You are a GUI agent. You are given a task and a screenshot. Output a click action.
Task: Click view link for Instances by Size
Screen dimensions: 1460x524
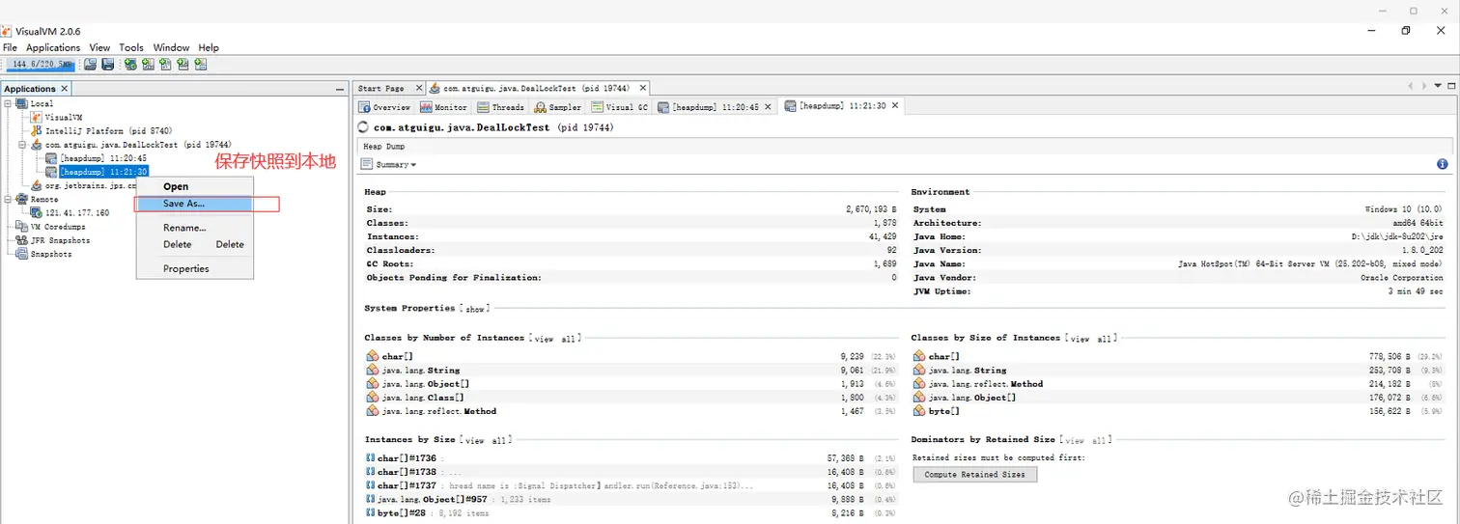(x=475, y=441)
